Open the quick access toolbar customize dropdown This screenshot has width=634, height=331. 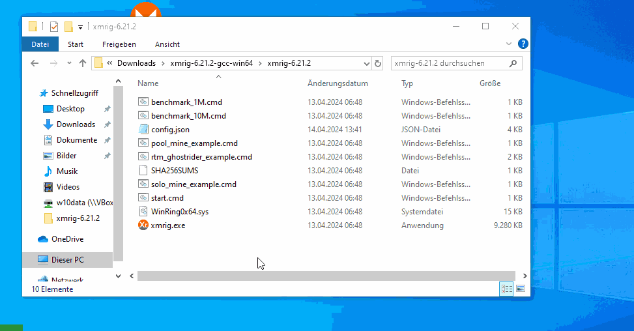80,27
